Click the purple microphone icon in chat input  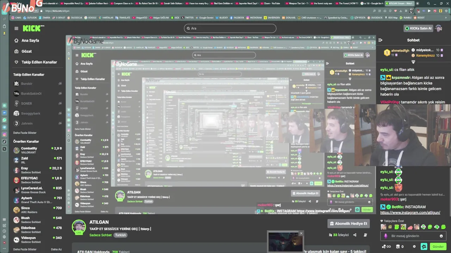tap(385, 236)
